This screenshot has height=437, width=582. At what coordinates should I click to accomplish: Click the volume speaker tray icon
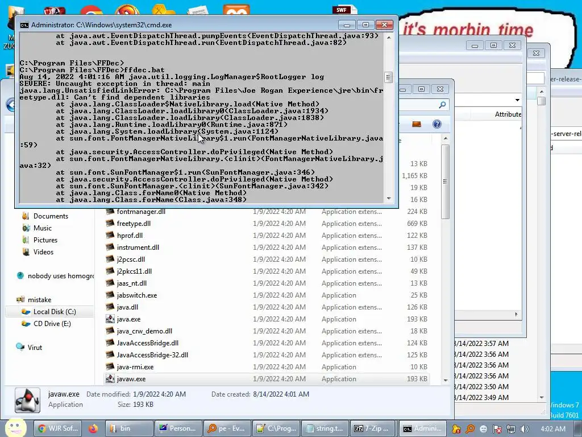[524, 429]
